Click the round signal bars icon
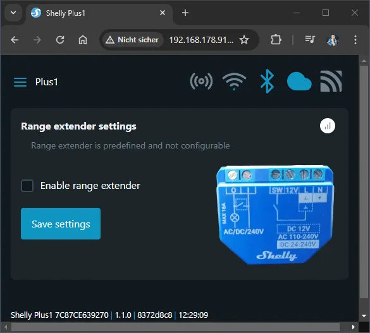 328,126
